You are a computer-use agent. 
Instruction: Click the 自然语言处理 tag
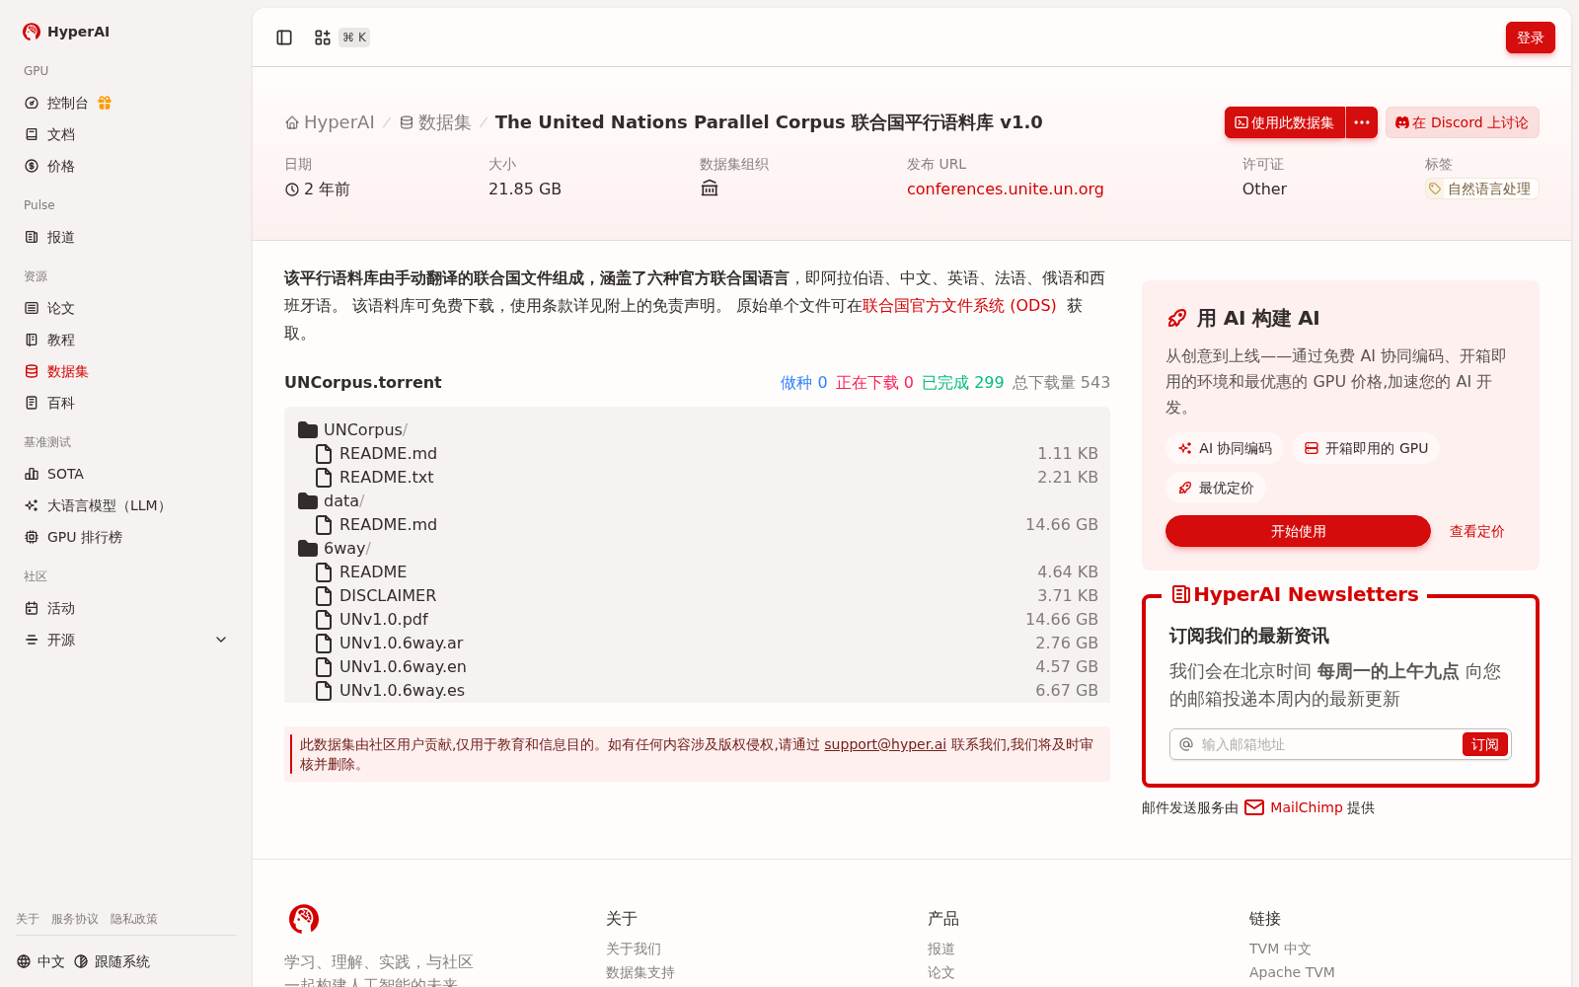pos(1481,189)
